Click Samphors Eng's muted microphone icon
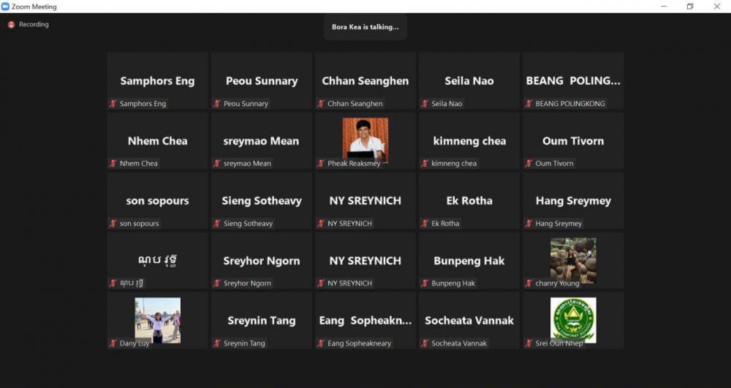731x388 pixels. (x=113, y=104)
